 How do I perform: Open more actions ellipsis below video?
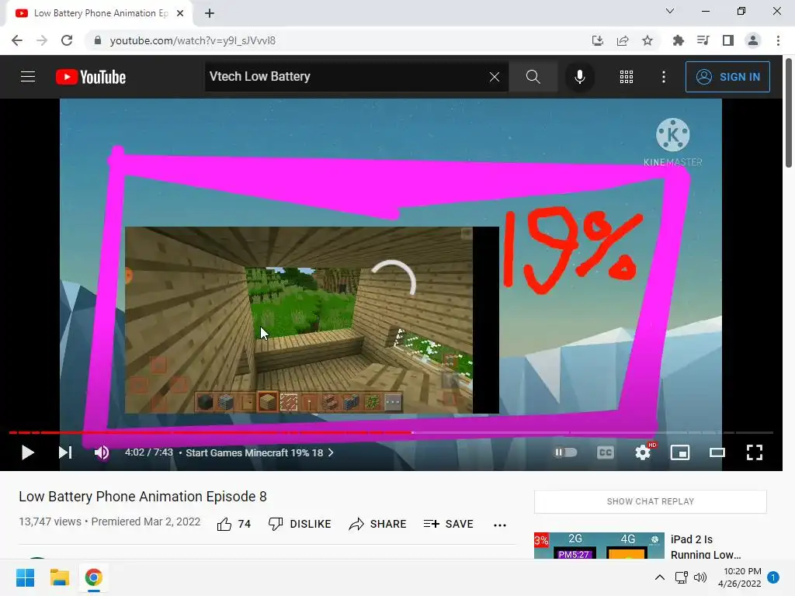point(500,525)
